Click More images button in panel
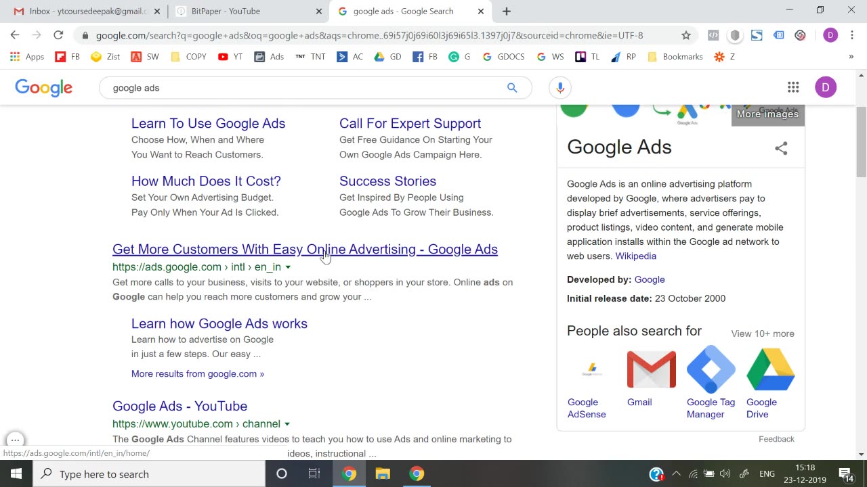This screenshot has width=867, height=487. (x=767, y=114)
